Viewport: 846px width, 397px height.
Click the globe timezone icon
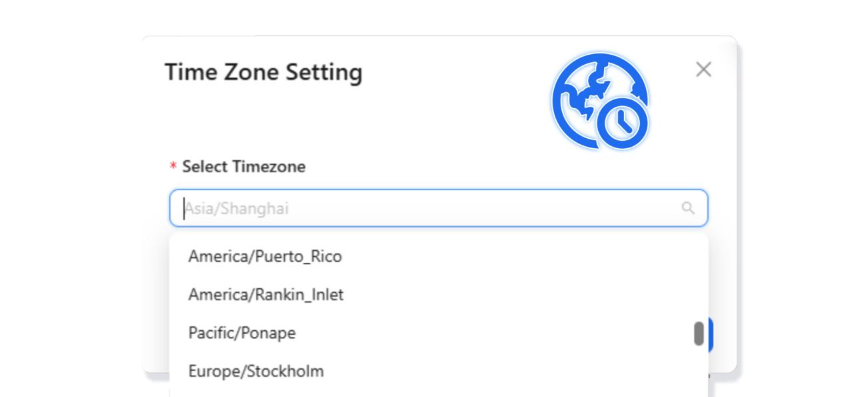587,93
